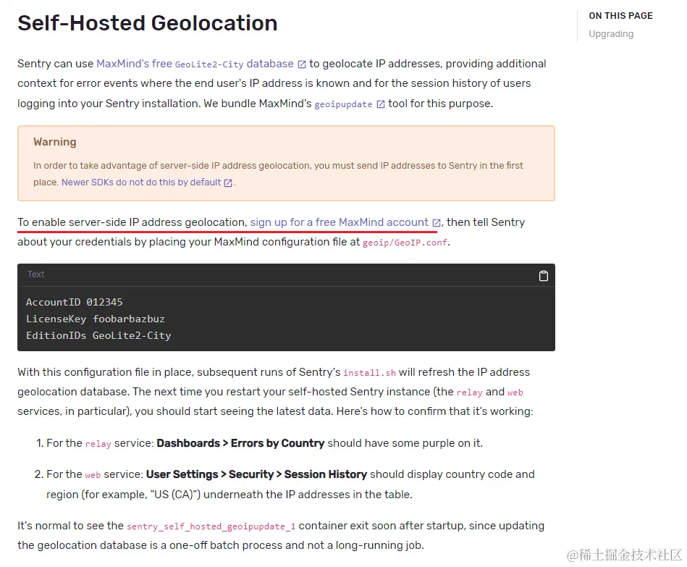The width and height of the screenshot is (687, 567).
Task: Click external-link icon after MaxMind account link
Action: [x=437, y=223]
